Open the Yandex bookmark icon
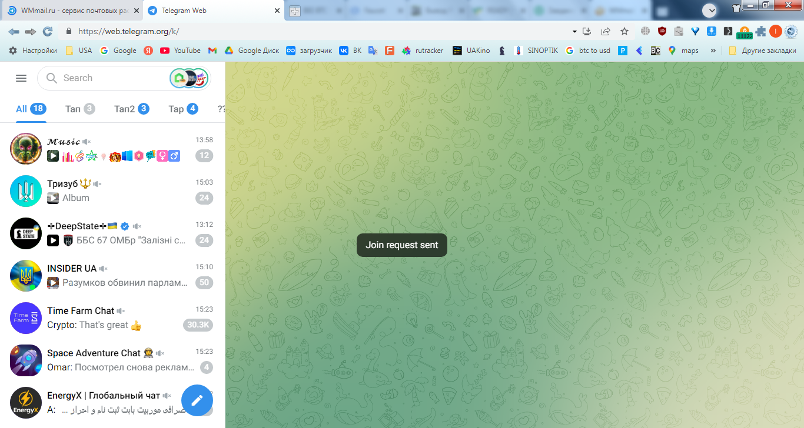 coord(148,51)
